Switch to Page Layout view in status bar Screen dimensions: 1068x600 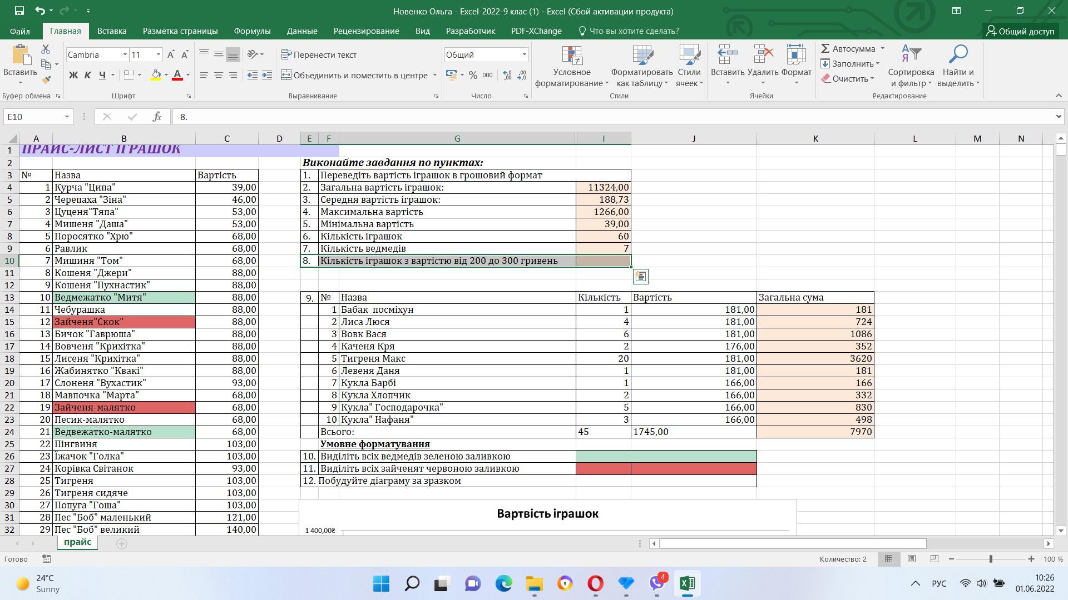(x=911, y=559)
